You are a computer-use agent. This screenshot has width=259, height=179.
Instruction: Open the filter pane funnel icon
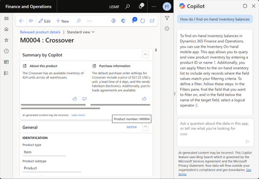pyautogui.click(x=167, y=18)
